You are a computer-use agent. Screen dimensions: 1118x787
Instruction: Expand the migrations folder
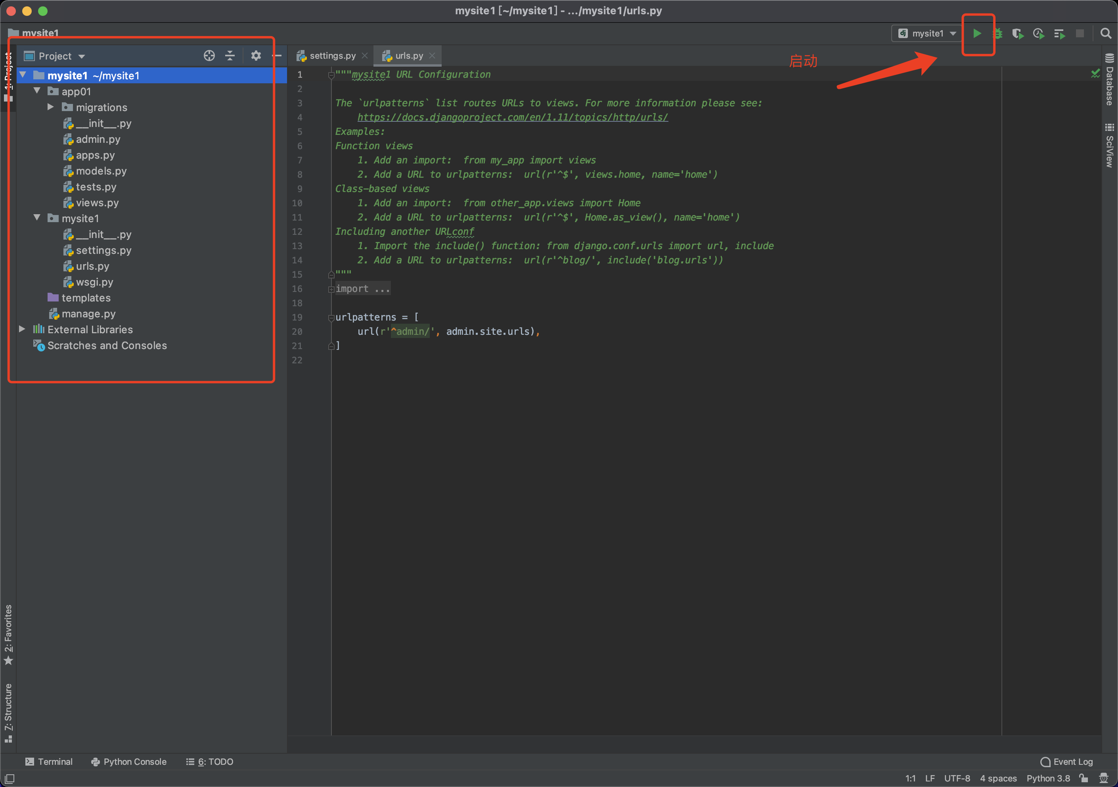(51, 107)
